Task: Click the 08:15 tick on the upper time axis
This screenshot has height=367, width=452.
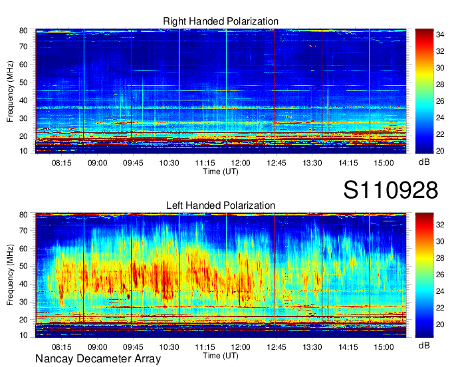Action: coord(62,163)
